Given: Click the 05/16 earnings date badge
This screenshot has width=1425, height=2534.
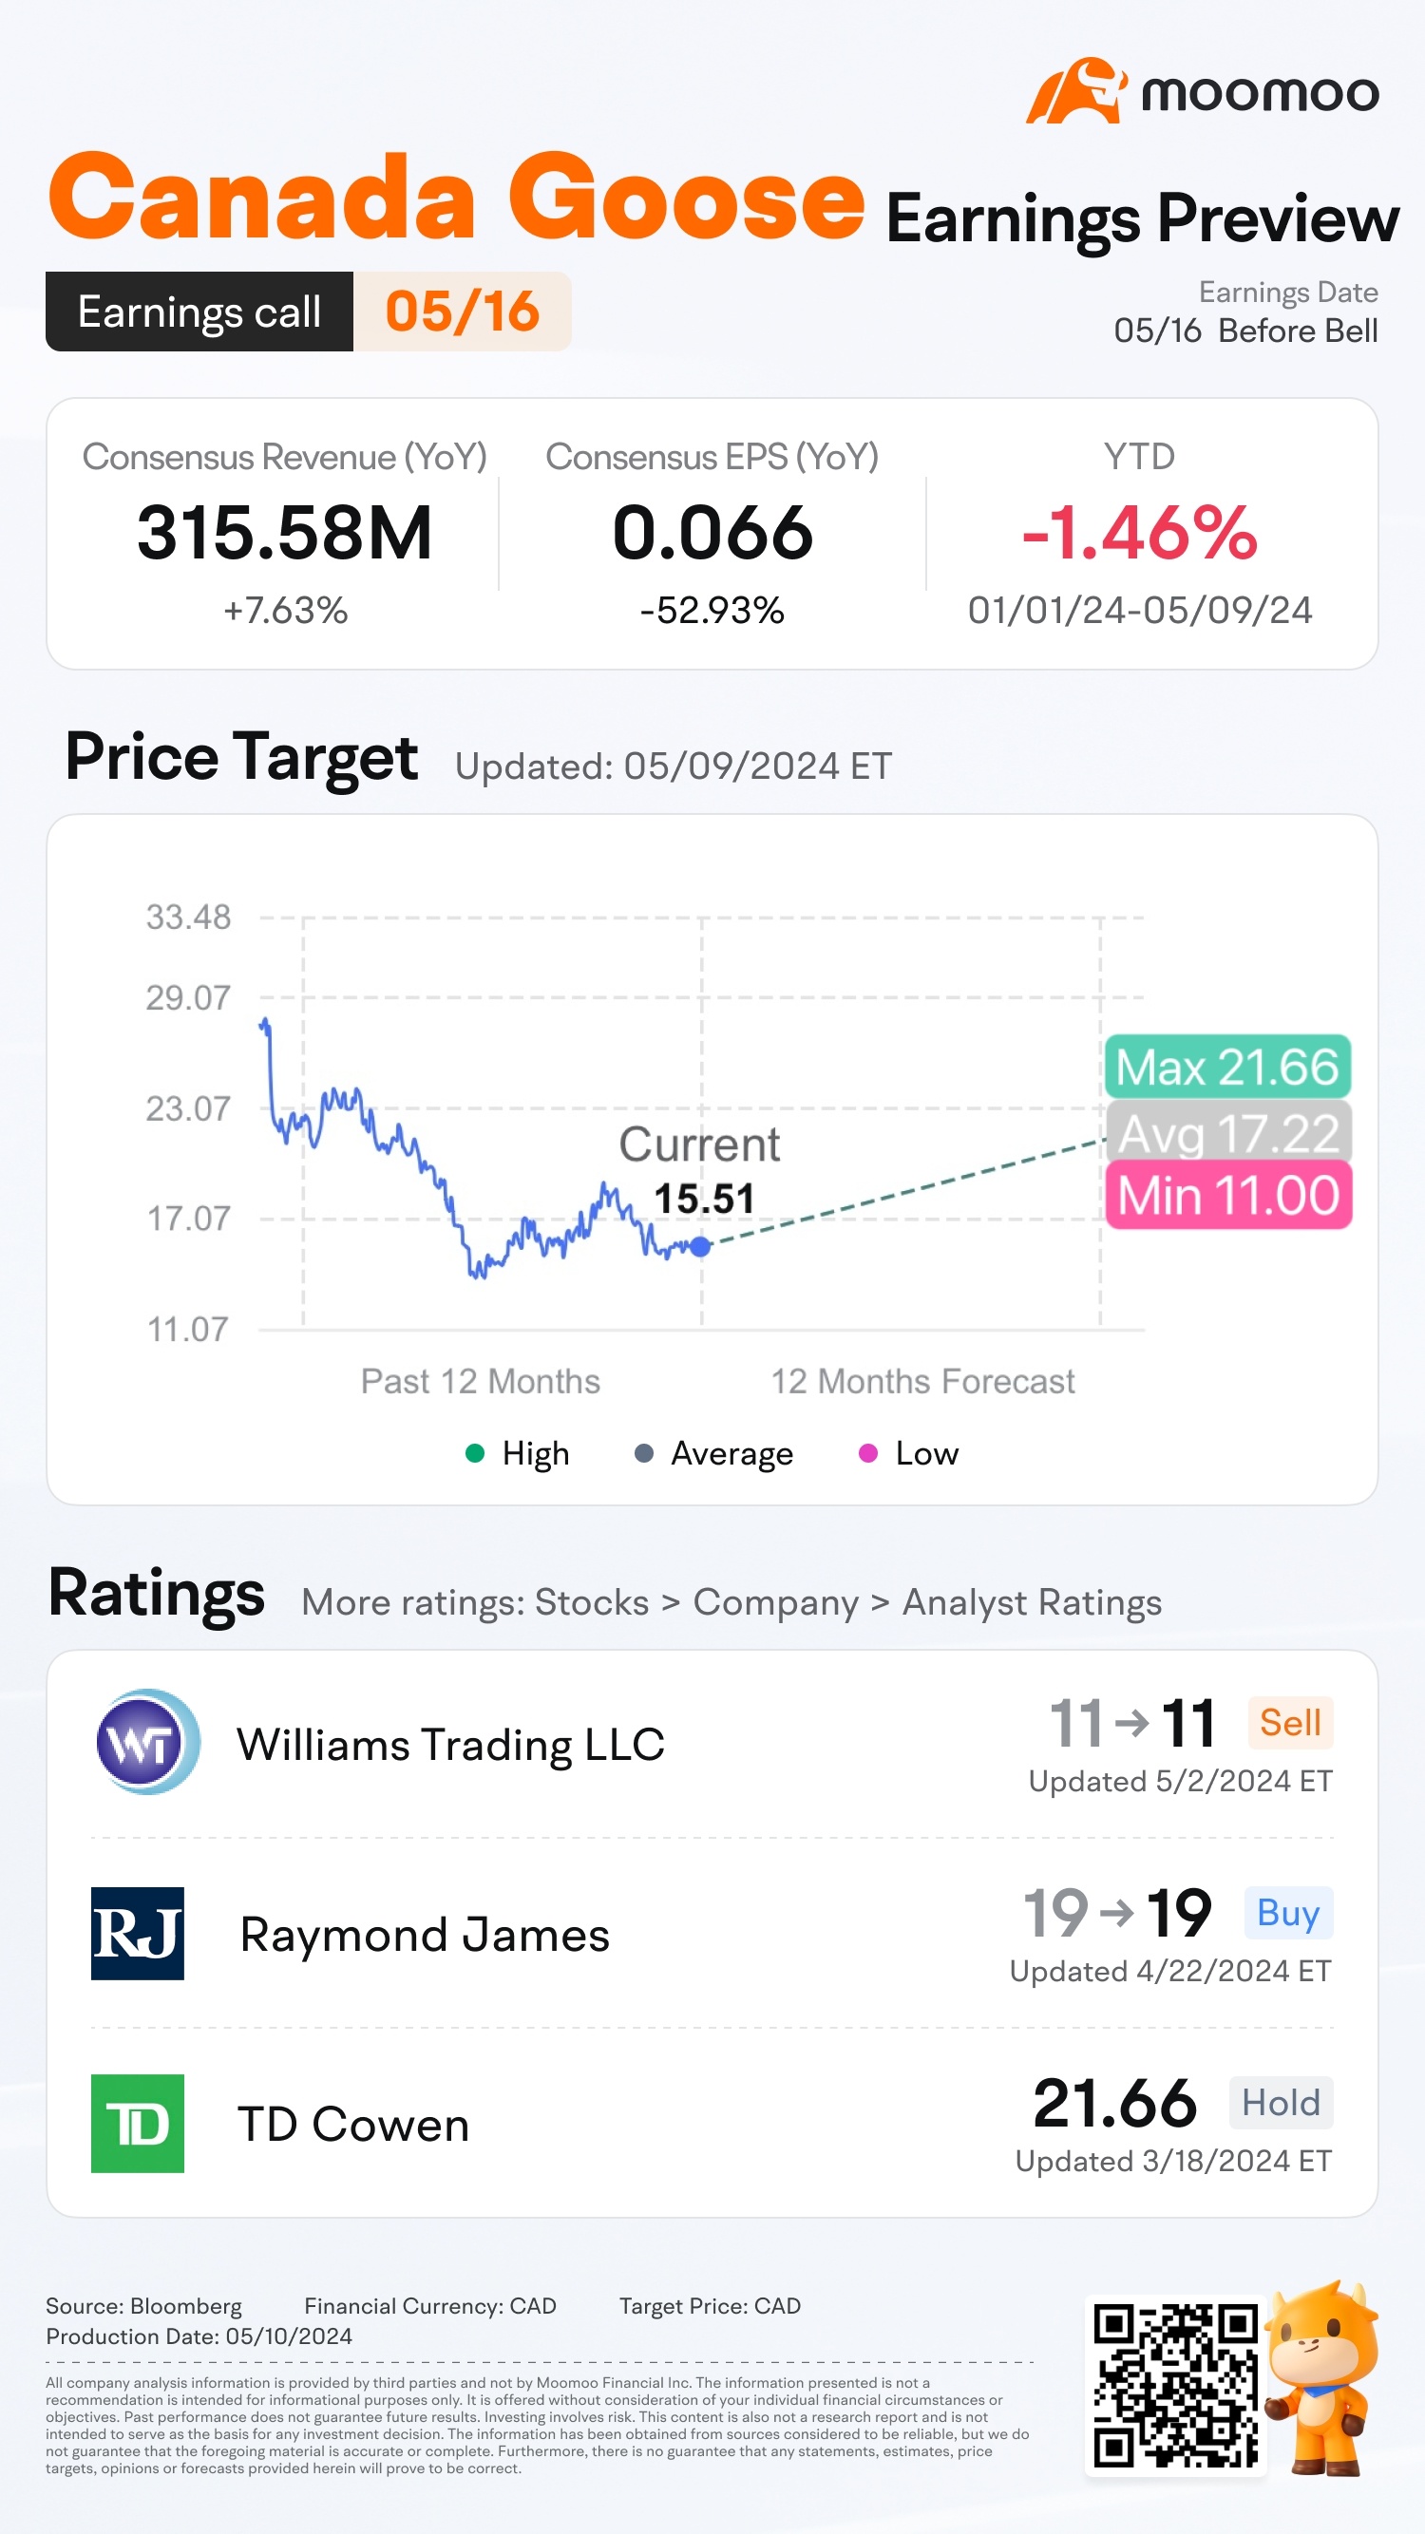Looking at the screenshot, I should pyautogui.click(x=462, y=312).
